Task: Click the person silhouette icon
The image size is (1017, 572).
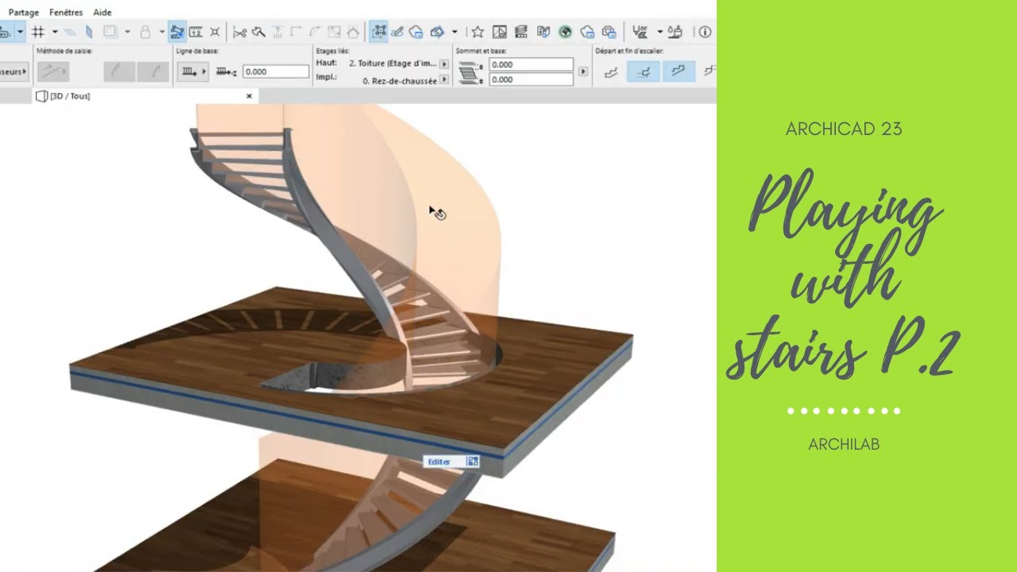Action: (145, 32)
